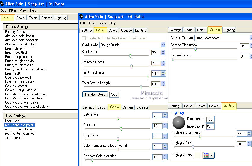
Task: Click the Contrast slider handle
Action: (121, 129)
